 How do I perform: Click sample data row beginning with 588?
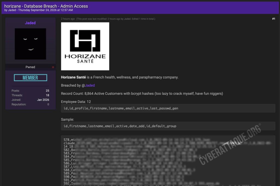tap(129, 170)
